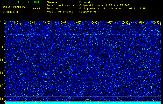Select the 0405 time marker

[x=79, y=23]
